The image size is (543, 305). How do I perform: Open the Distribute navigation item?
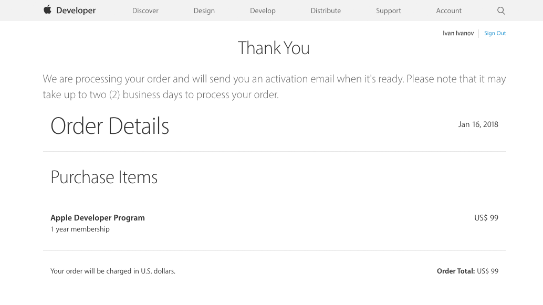(326, 10)
